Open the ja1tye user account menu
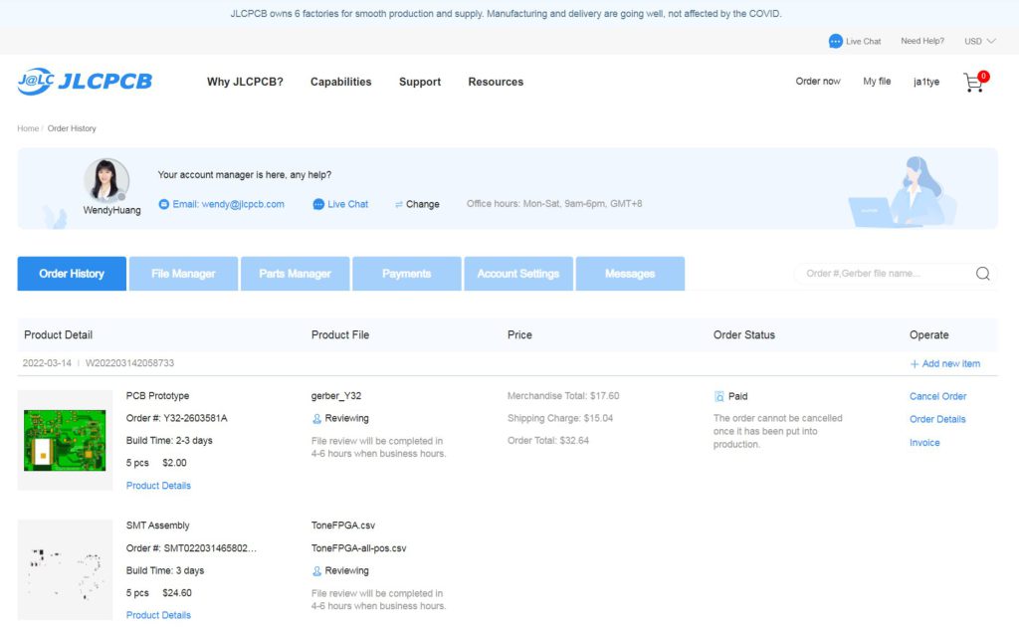This screenshot has height=632, width=1019. pyautogui.click(x=925, y=82)
